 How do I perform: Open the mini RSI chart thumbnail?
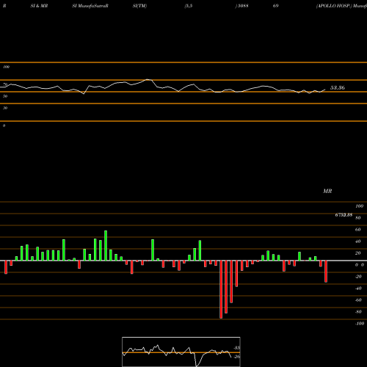click(x=181, y=352)
